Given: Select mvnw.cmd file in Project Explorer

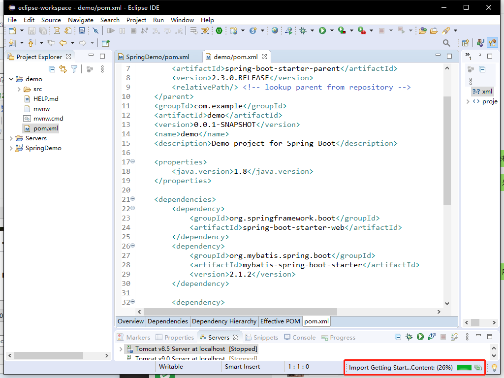Looking at the screenshot, I should (44, 118).
